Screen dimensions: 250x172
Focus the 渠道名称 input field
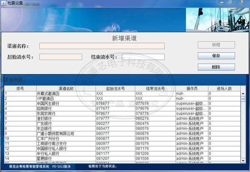pos(102,46)
